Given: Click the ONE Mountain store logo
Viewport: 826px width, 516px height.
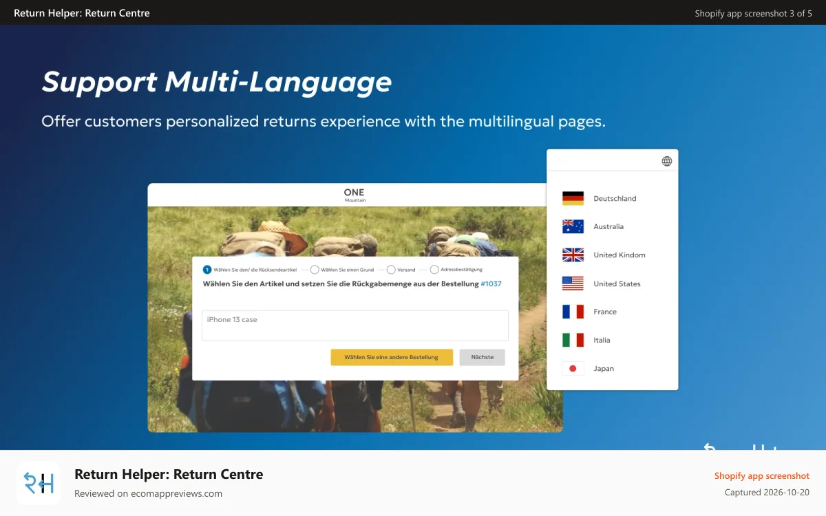Looking at the screenshot, I should click(354, 195).
